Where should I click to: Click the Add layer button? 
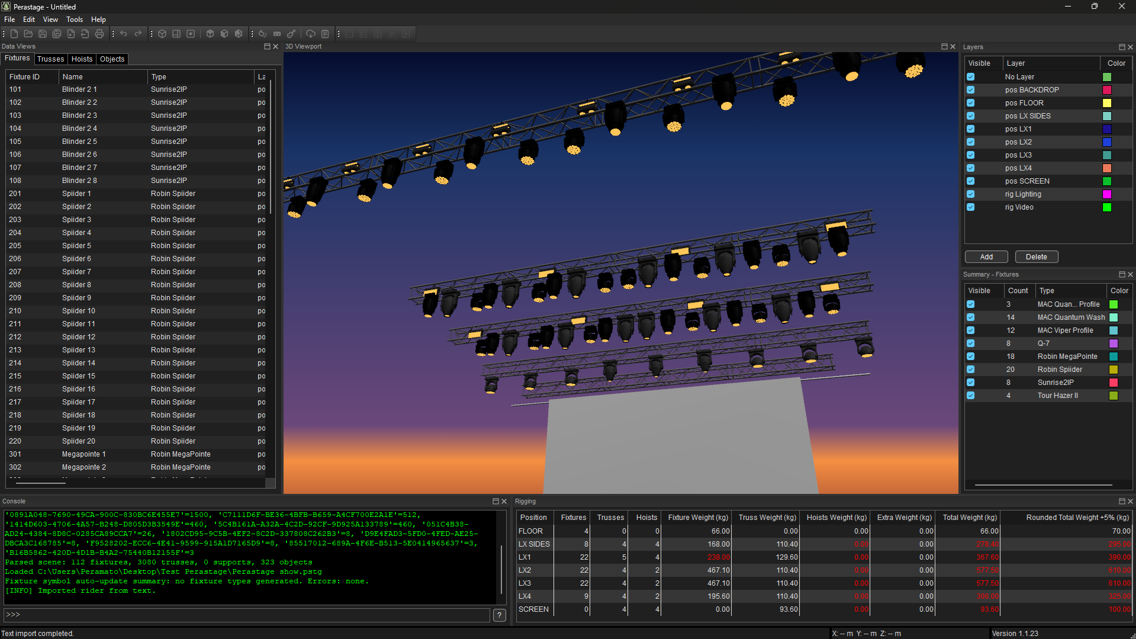click(x=986, y=257)
